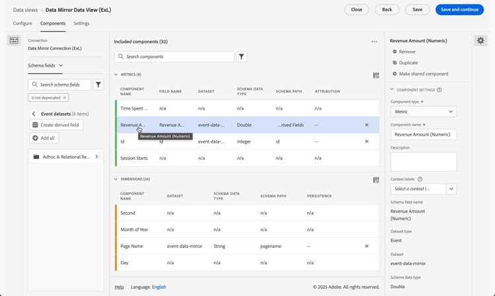Viewport: 495px width, 296px height.
Task: Click the Attribution column header in Metrics
Action: [x=327, y=91]
